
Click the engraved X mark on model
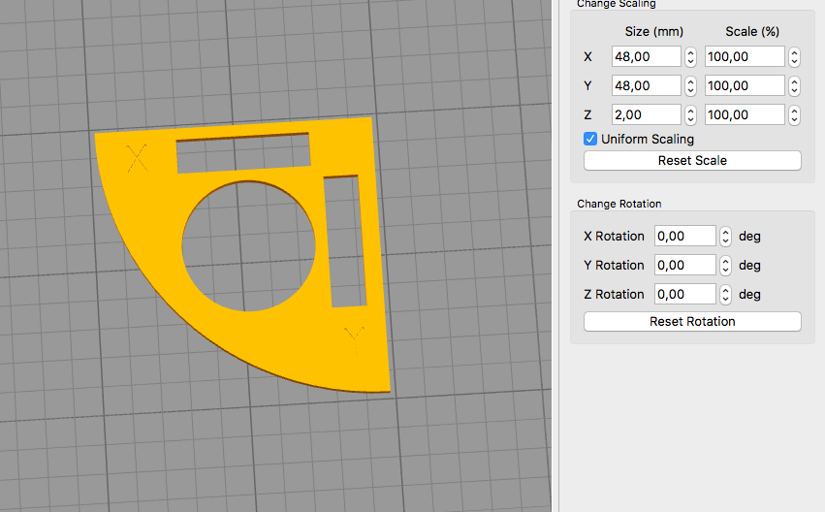(x=139, y=157)
